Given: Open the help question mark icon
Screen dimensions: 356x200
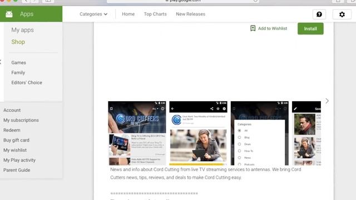Looking at the screenshot, I should (319, 14).
